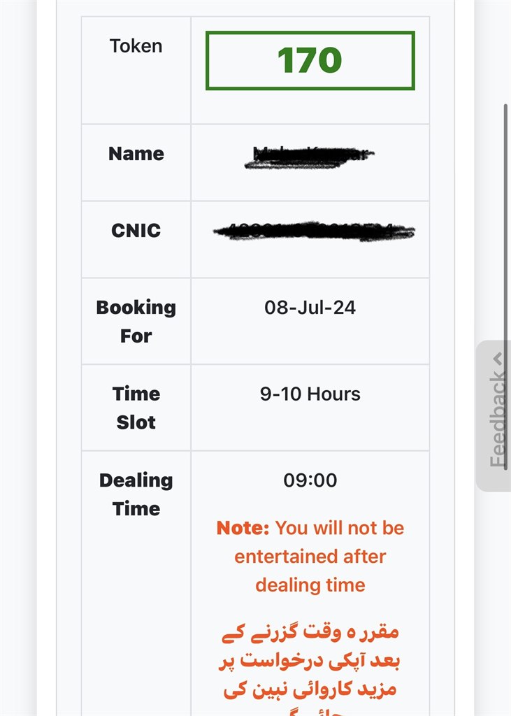Click the blacked-out name value
The width and height of the screenshot is (511, 716).
310,157
